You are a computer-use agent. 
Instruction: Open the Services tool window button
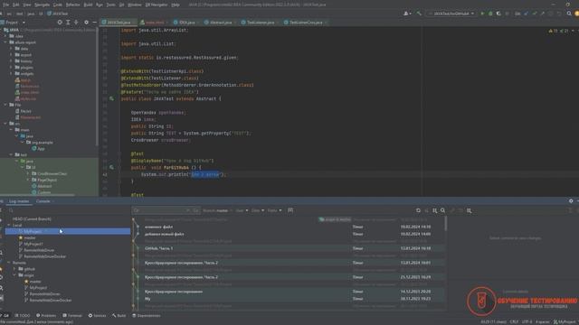(x=97, y=315)
